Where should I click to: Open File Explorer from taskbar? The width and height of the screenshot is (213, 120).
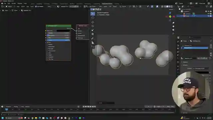(36, 118)
